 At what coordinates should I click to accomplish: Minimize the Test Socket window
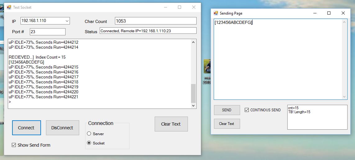click(x=165, y=7)
